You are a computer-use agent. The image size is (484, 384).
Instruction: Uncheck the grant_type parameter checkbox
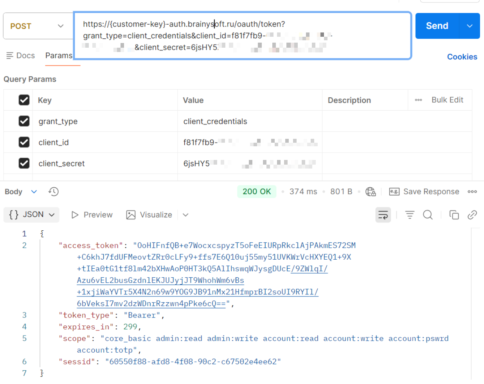click(x=24, y=121)
